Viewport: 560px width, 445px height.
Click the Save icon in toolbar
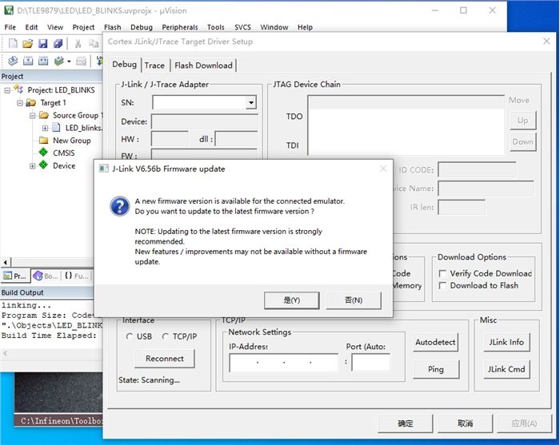point(42,43)
